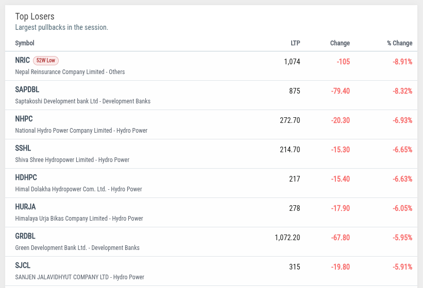Screen dimensions: 423x288
Task: Select 'Largest pullbacks in the session.' subtitle
Action: click(61, 27)
